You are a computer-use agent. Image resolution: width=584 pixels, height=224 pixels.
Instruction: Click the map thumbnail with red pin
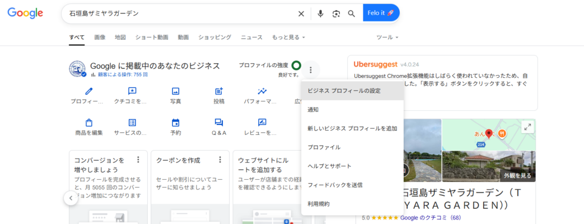[489, 135]
